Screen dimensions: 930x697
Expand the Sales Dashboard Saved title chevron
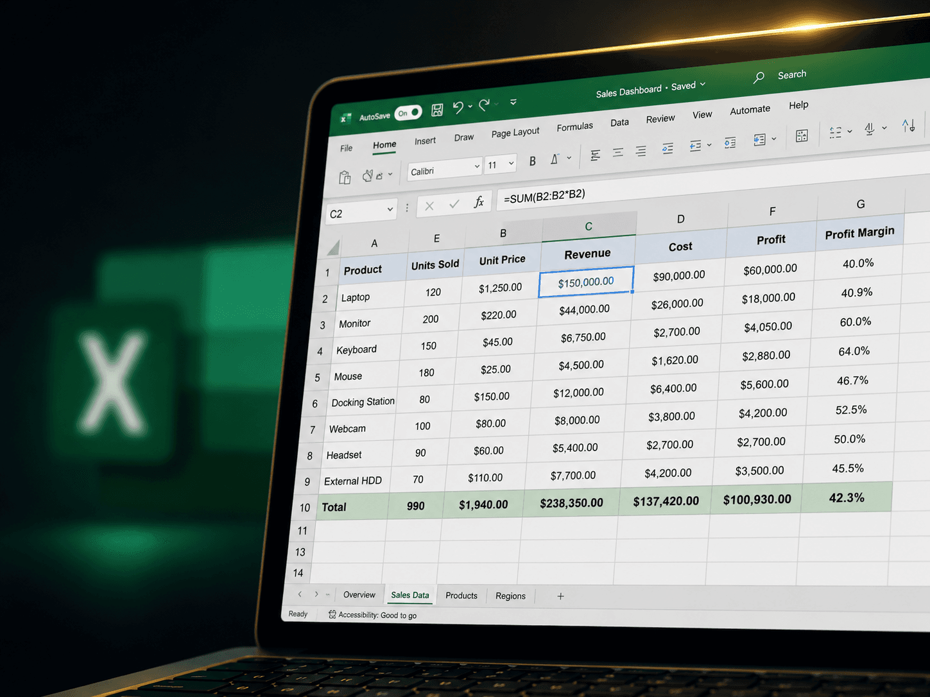(703, 84)
